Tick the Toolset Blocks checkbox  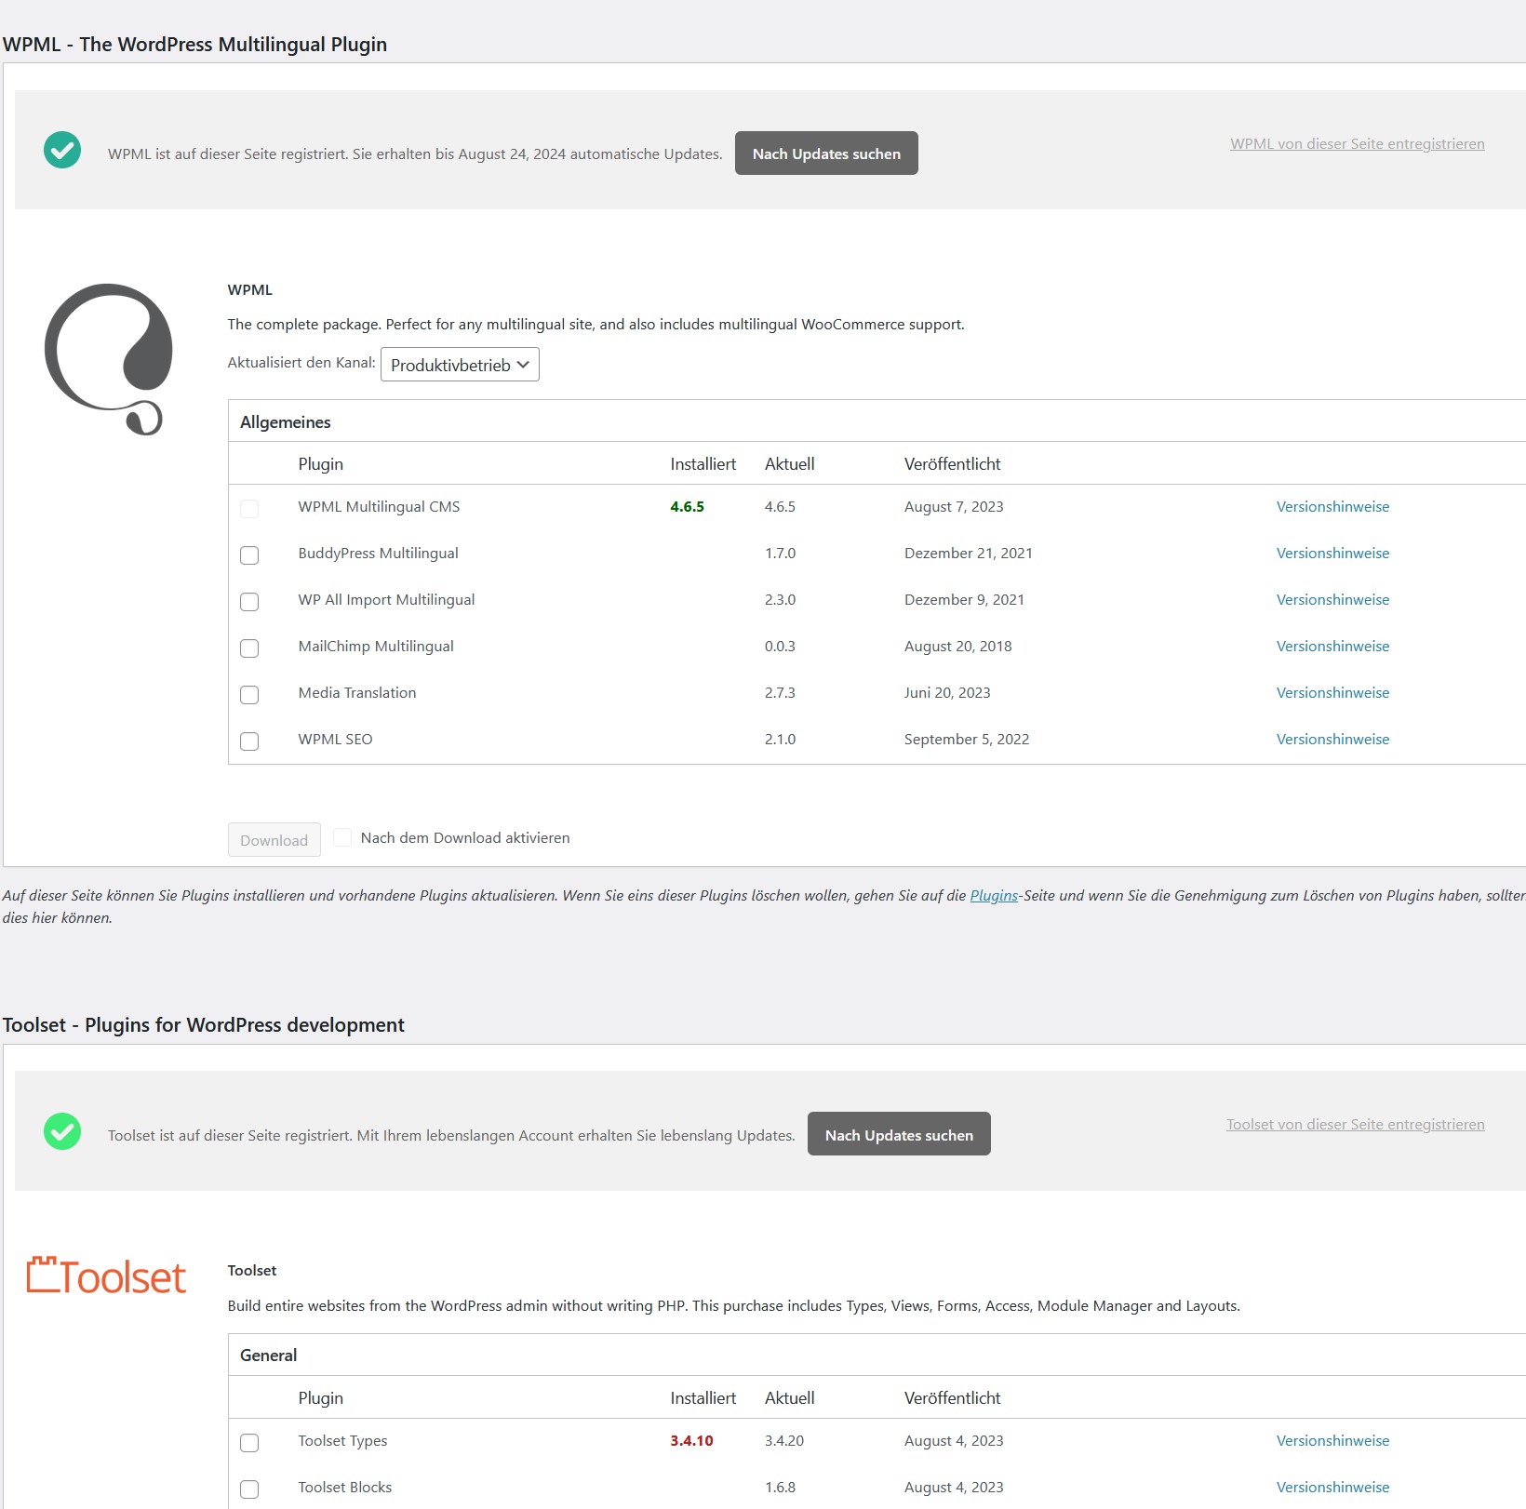click(x=249, y=1489)
